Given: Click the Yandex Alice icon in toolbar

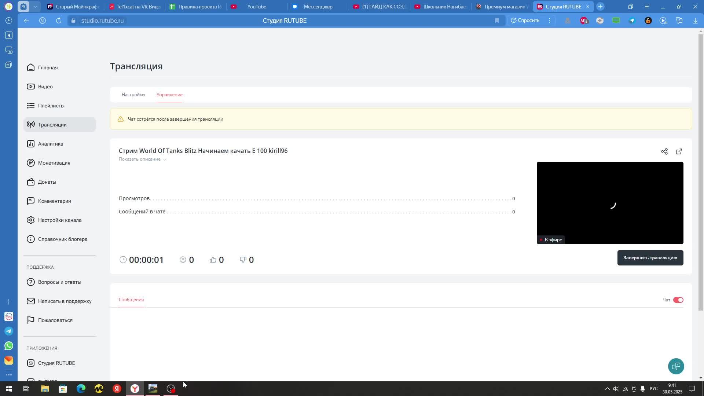Looking at the screenshot, I should click(x=43, y=21).
